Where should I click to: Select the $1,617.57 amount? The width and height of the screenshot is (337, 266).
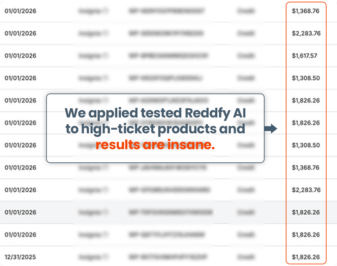304,56
